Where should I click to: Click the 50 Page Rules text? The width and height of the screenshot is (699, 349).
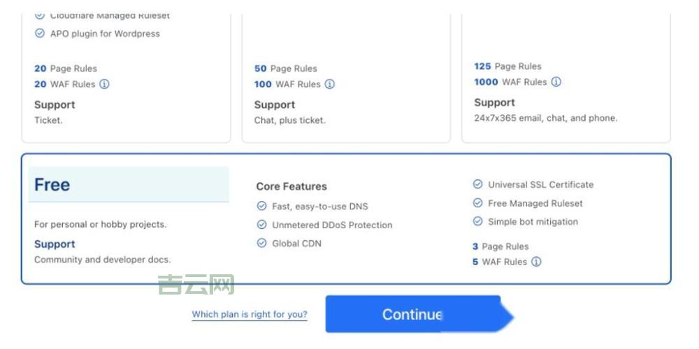[x=285, y=68]
